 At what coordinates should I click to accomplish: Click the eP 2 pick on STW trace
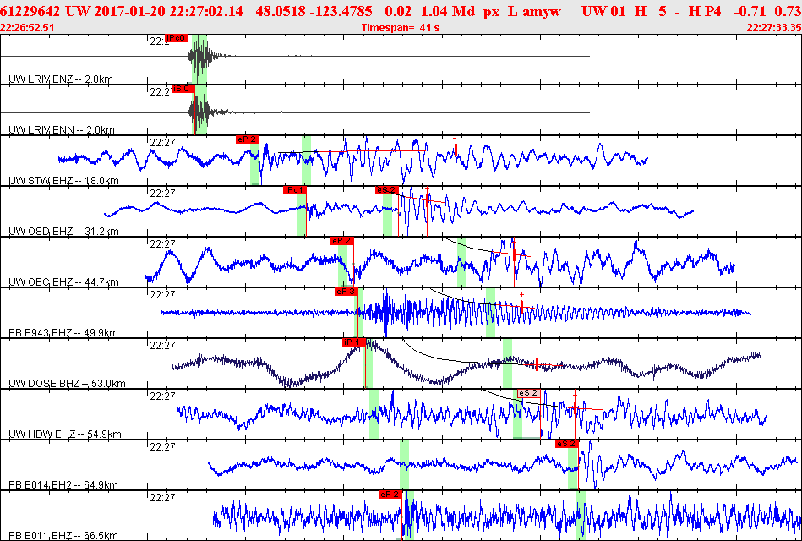[247, 139]
